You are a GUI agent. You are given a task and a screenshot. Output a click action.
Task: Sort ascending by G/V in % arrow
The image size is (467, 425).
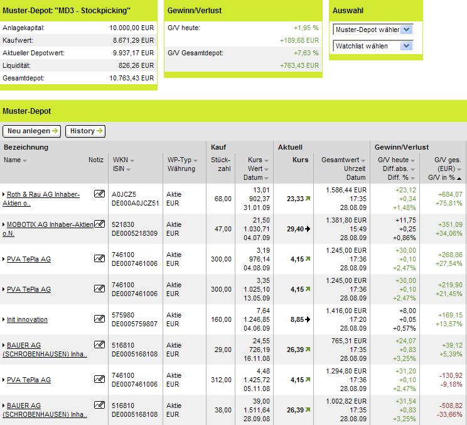coord(459,179)
